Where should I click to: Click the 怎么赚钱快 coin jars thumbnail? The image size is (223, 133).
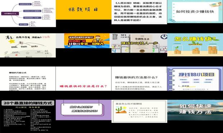click(195, 45)
